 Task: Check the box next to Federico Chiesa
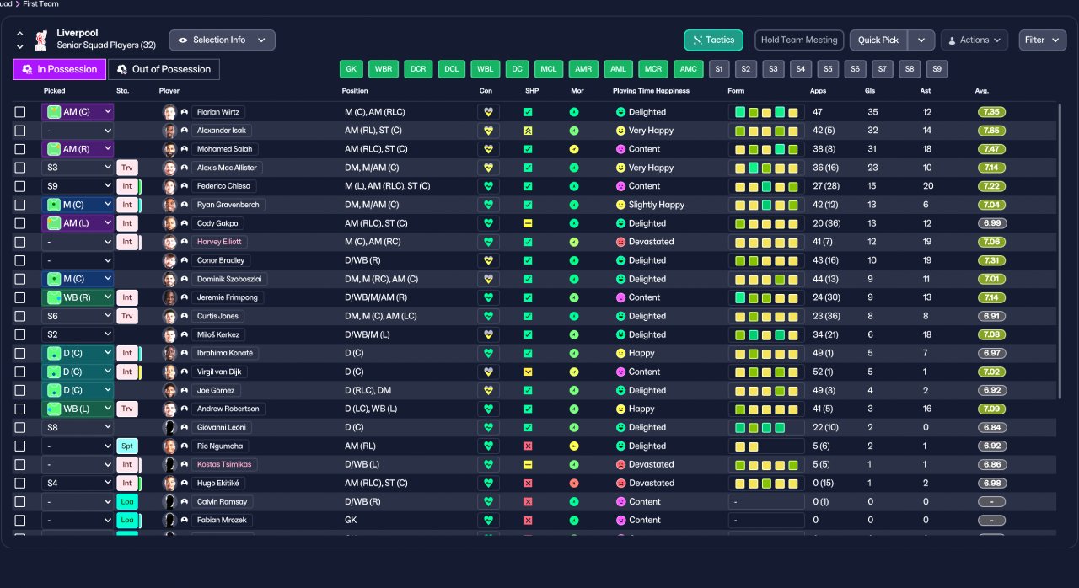[20, 186]
